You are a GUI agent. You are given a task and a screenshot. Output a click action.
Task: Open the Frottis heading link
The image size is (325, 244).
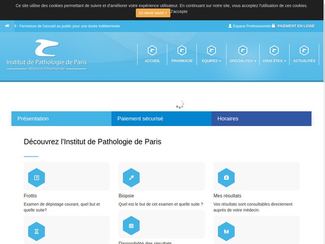point(30,196)
